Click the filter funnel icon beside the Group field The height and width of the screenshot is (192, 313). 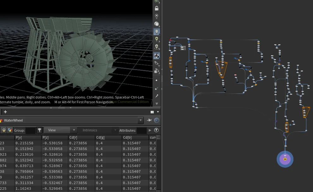[x=39, y=130]
